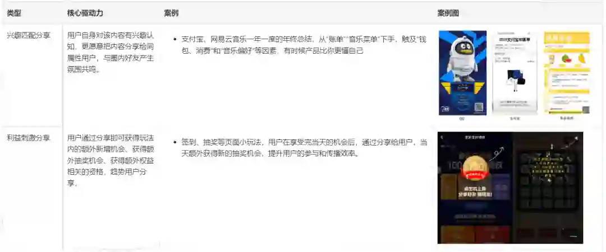Image resolution: width=606 pixels, height=252 pixels.
Task: Click the QR code on the yellow report poster
Action: pos(586,110)
